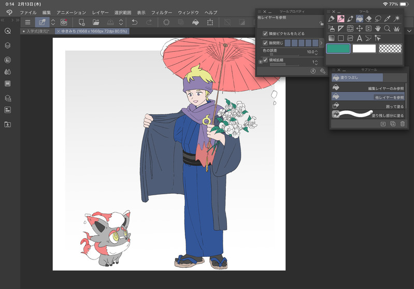Viewport: 414px width, 289px height.
Task: Toggle the 隣接ピクセルをたどる checkbox
Action: 265,34
